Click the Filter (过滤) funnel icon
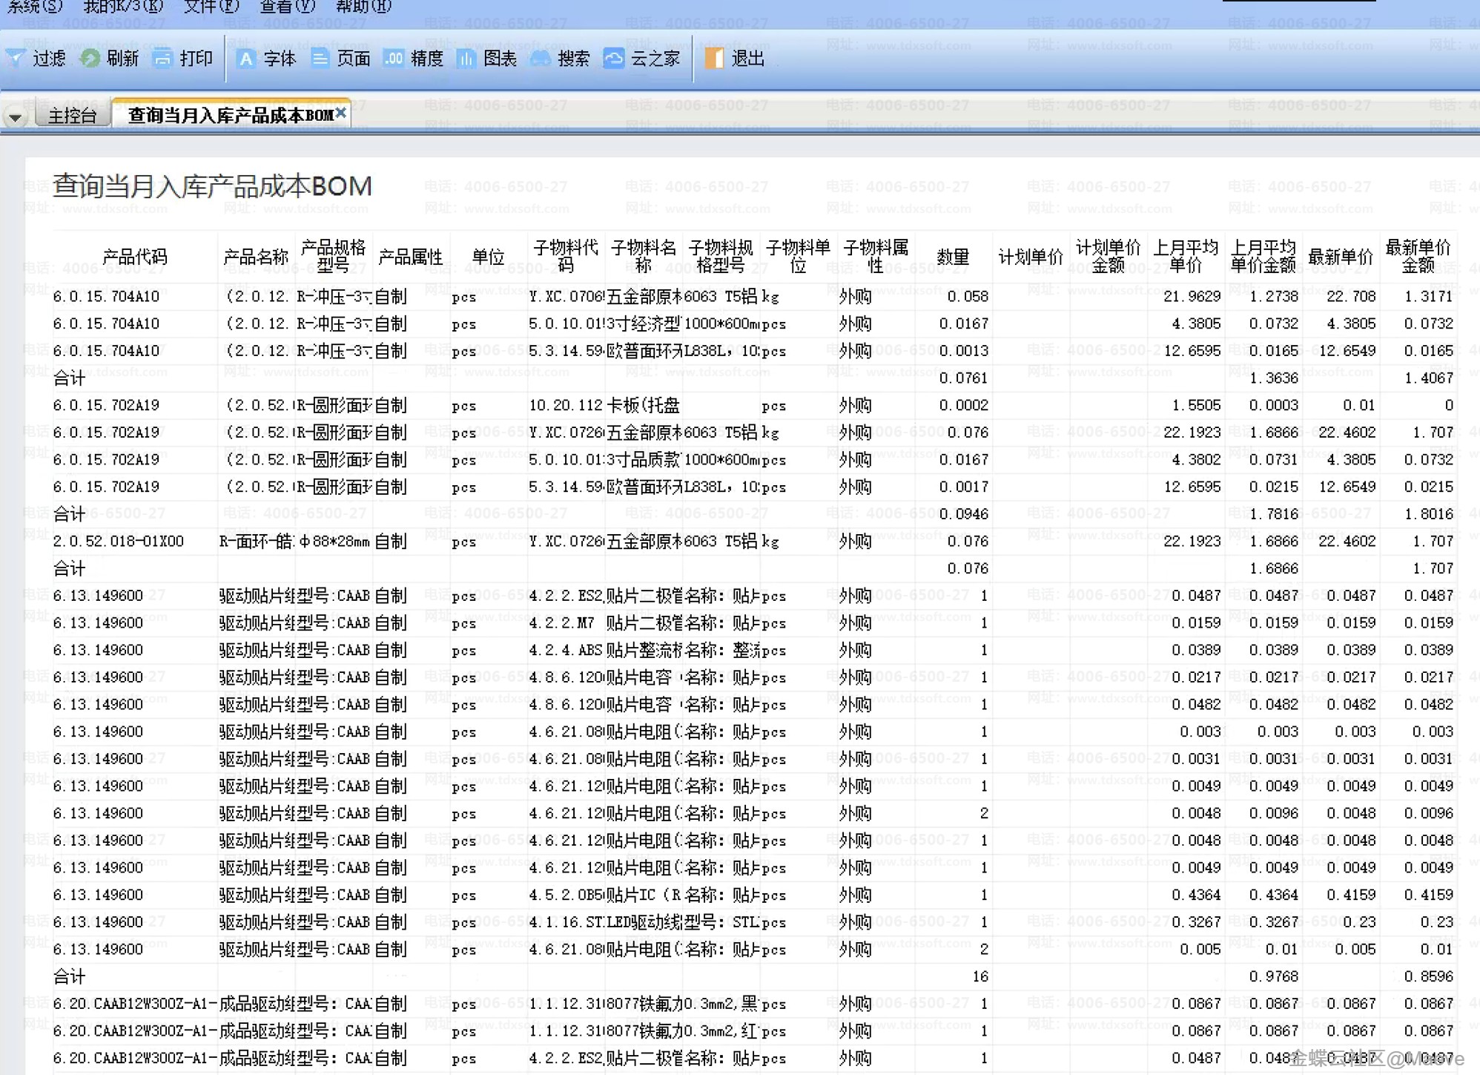Screen dimensions: 1480x1075 15,58
